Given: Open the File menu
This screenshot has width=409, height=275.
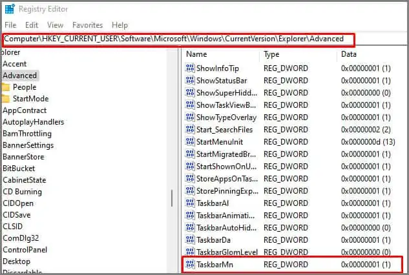Looking at the screenshot, I should pyautogui.click(x=10, y=25).
